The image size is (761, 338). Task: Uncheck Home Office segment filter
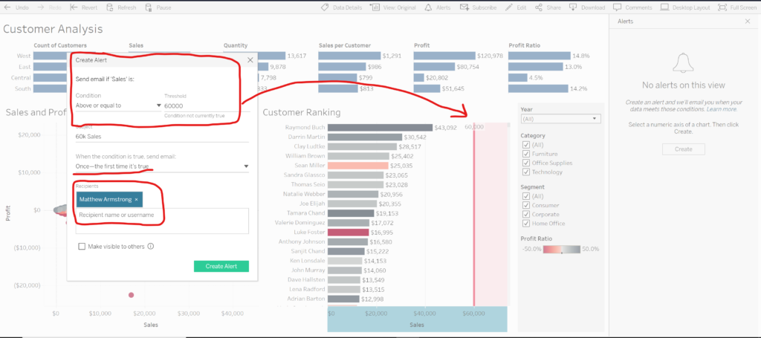[525, 223]
